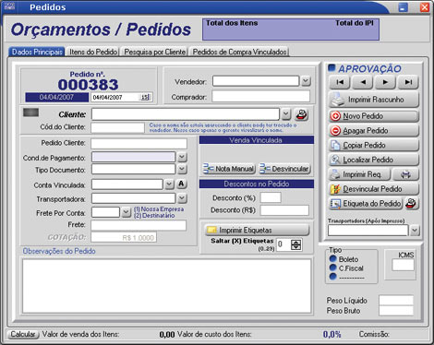434x345 pixels.
Task: Open Pesquisa por Cliente tab
Action: [x=155, y=52]
